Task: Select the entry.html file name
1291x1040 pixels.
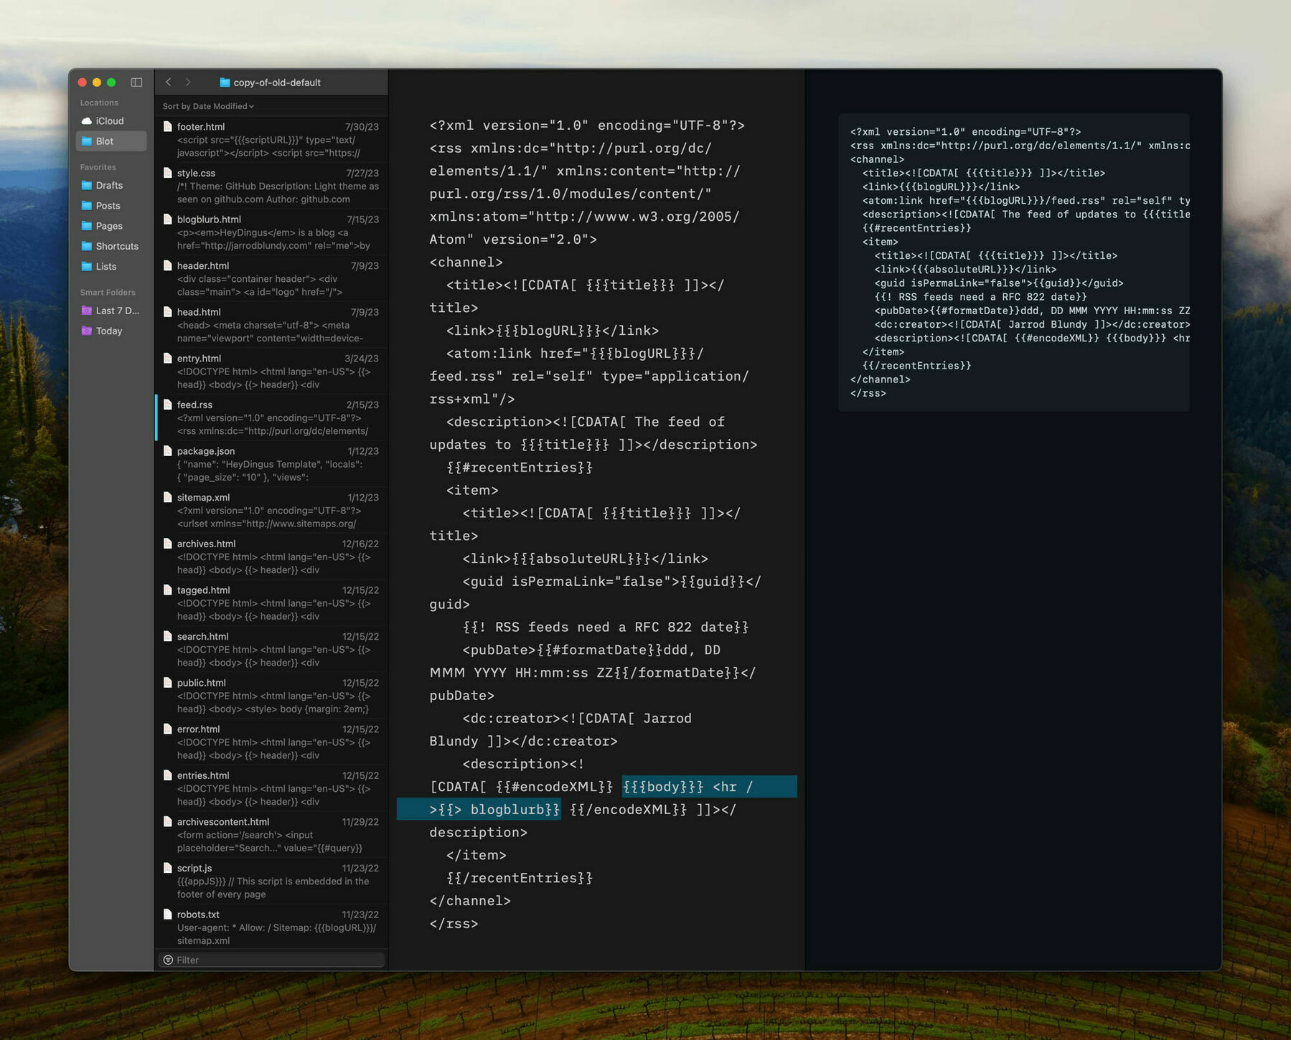Action: pos(199,359)
